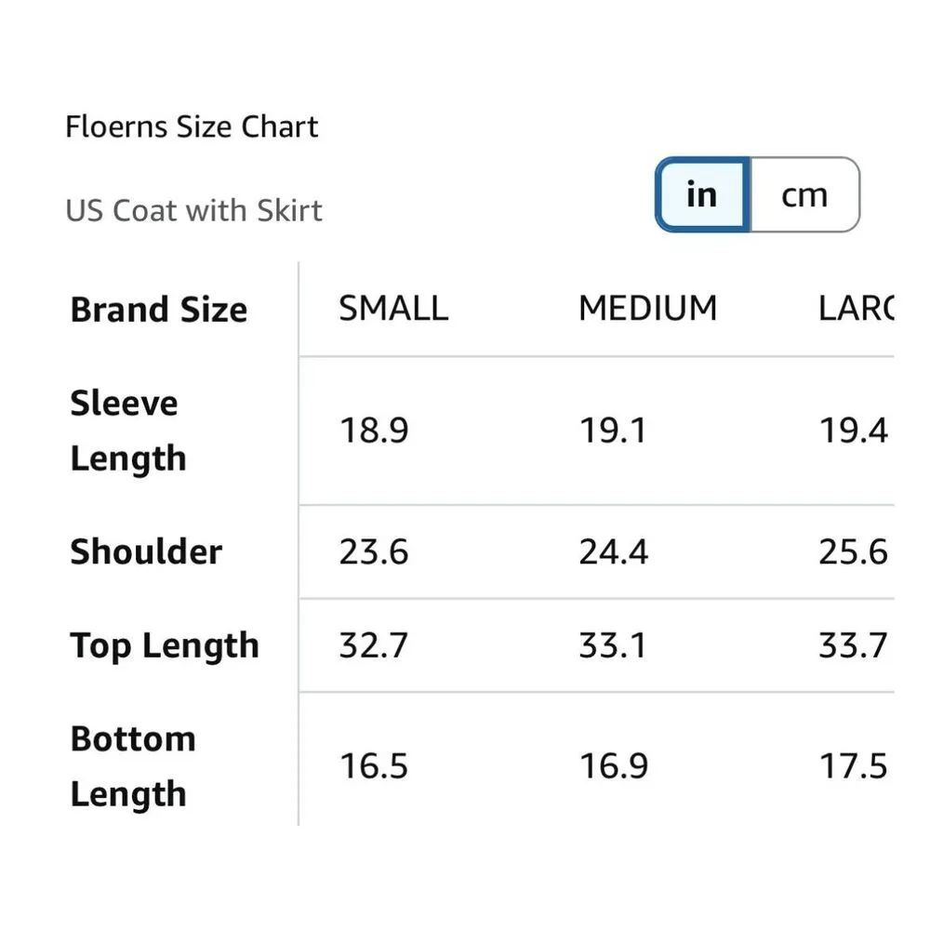930x930 pixels.
Task: Select the Shoulder row label
Action: pyautogui.click(x=146, y=551)
